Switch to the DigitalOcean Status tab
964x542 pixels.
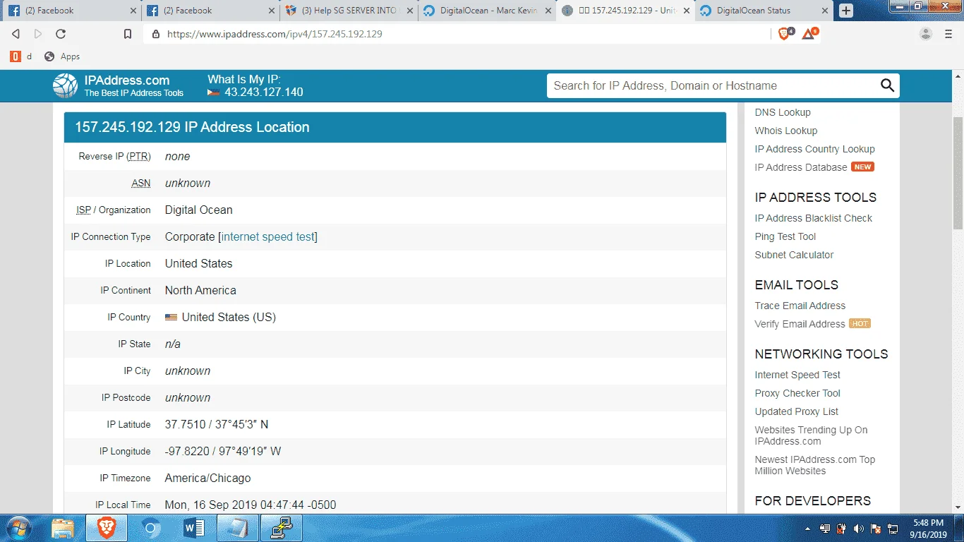tap(763, 11)
